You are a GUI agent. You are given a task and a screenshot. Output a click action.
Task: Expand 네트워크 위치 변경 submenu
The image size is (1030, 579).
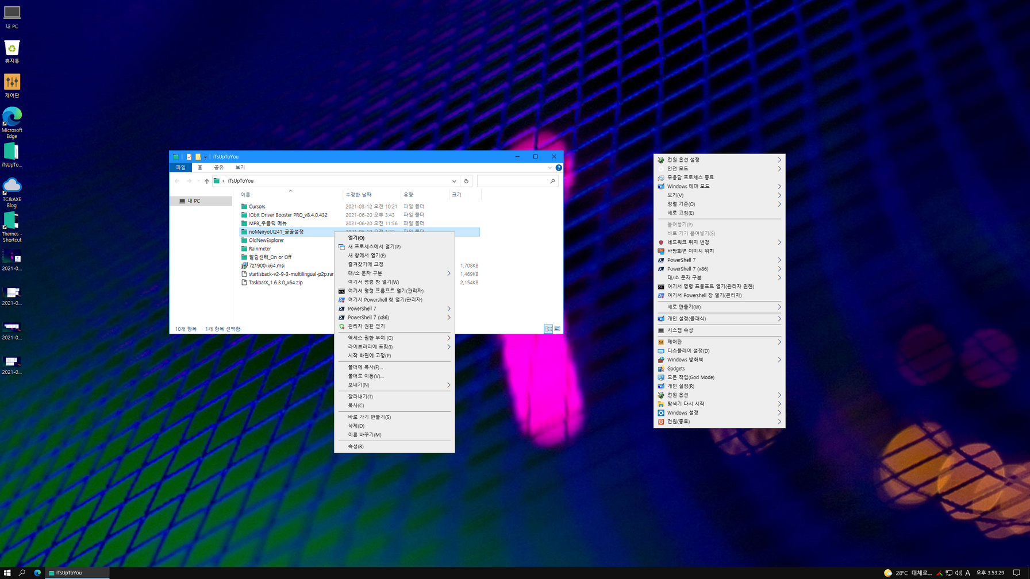(x=719, y=242)
